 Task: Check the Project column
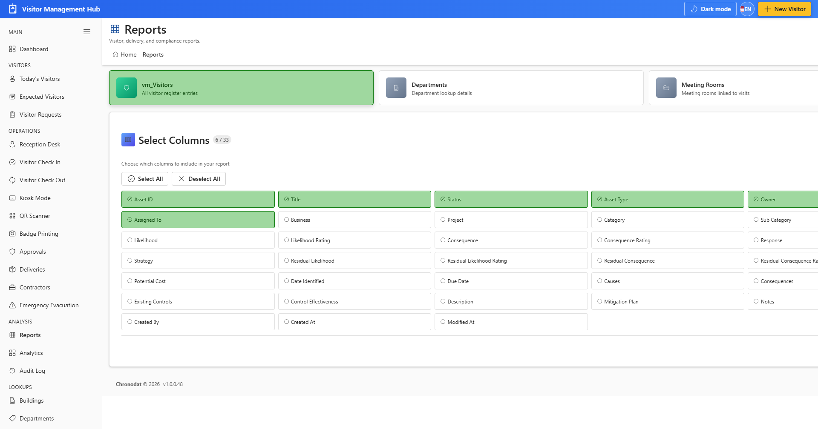(x=511, y=220)
